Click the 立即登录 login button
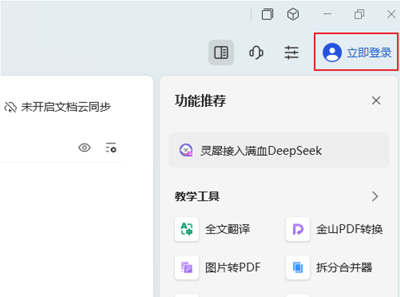The height and width of the screenshot is (297, 400). coord(357,53)
